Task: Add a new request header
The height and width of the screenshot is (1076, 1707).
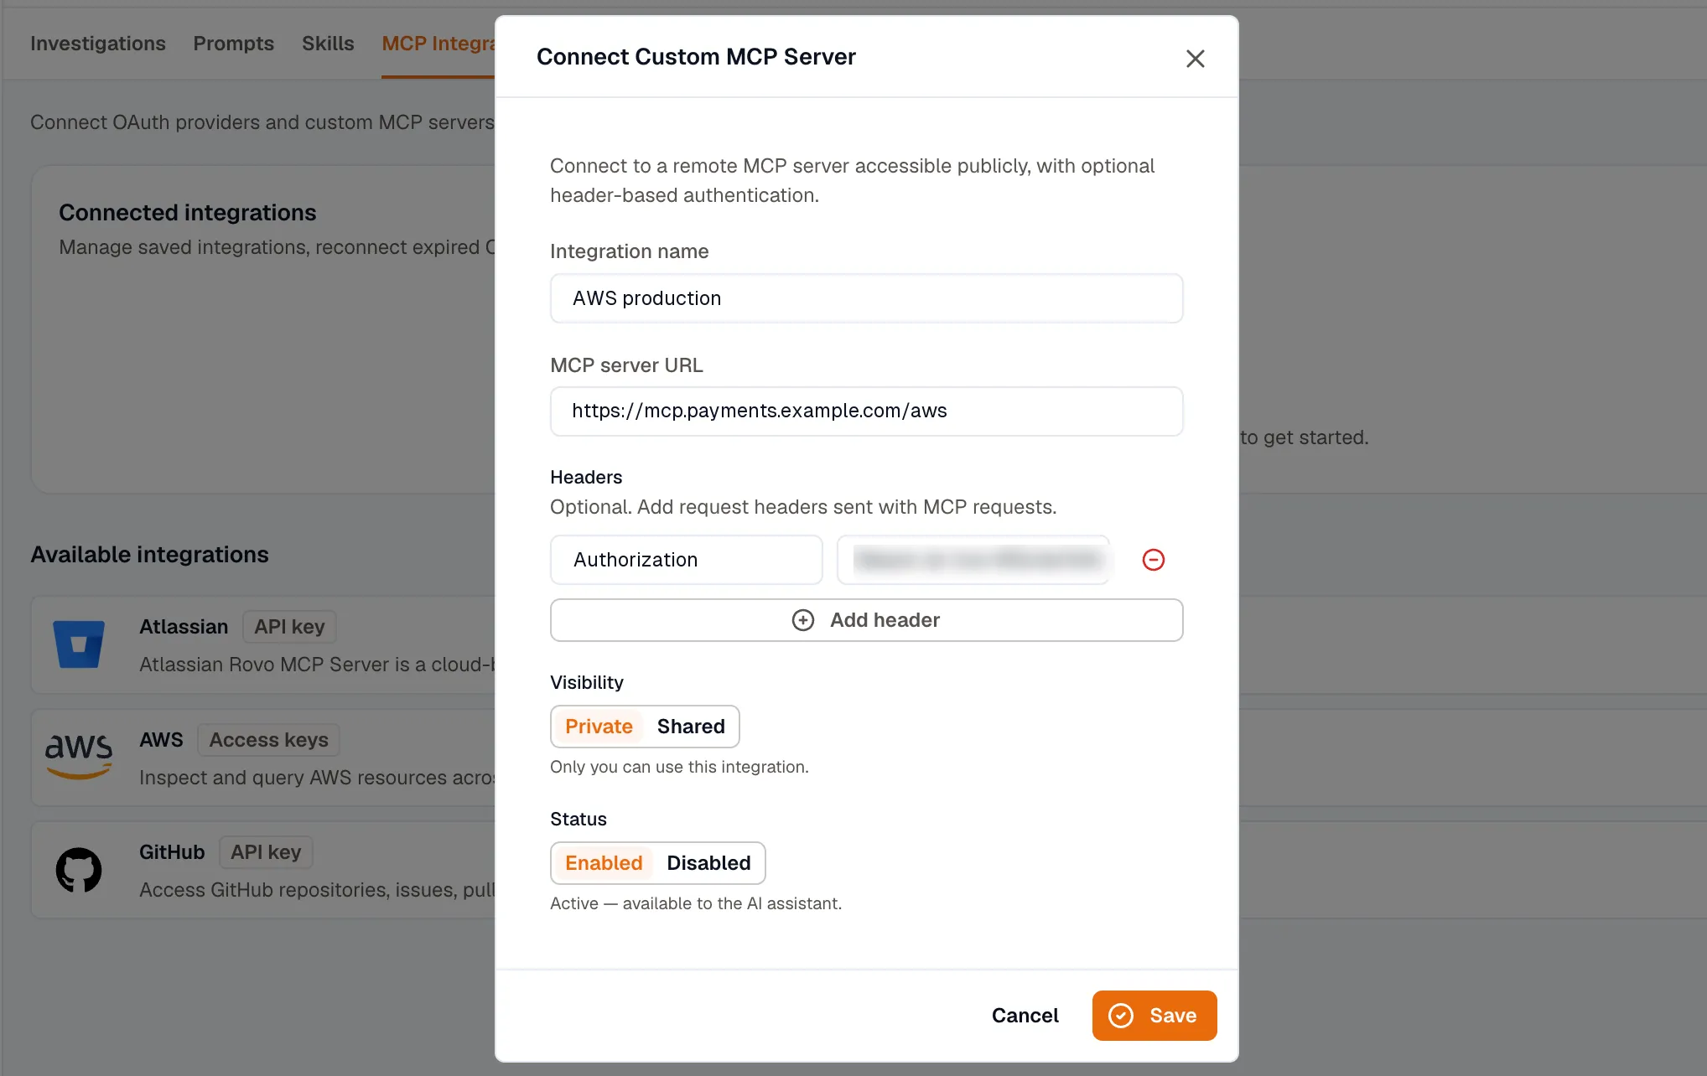Action: (x=866, y=620)
